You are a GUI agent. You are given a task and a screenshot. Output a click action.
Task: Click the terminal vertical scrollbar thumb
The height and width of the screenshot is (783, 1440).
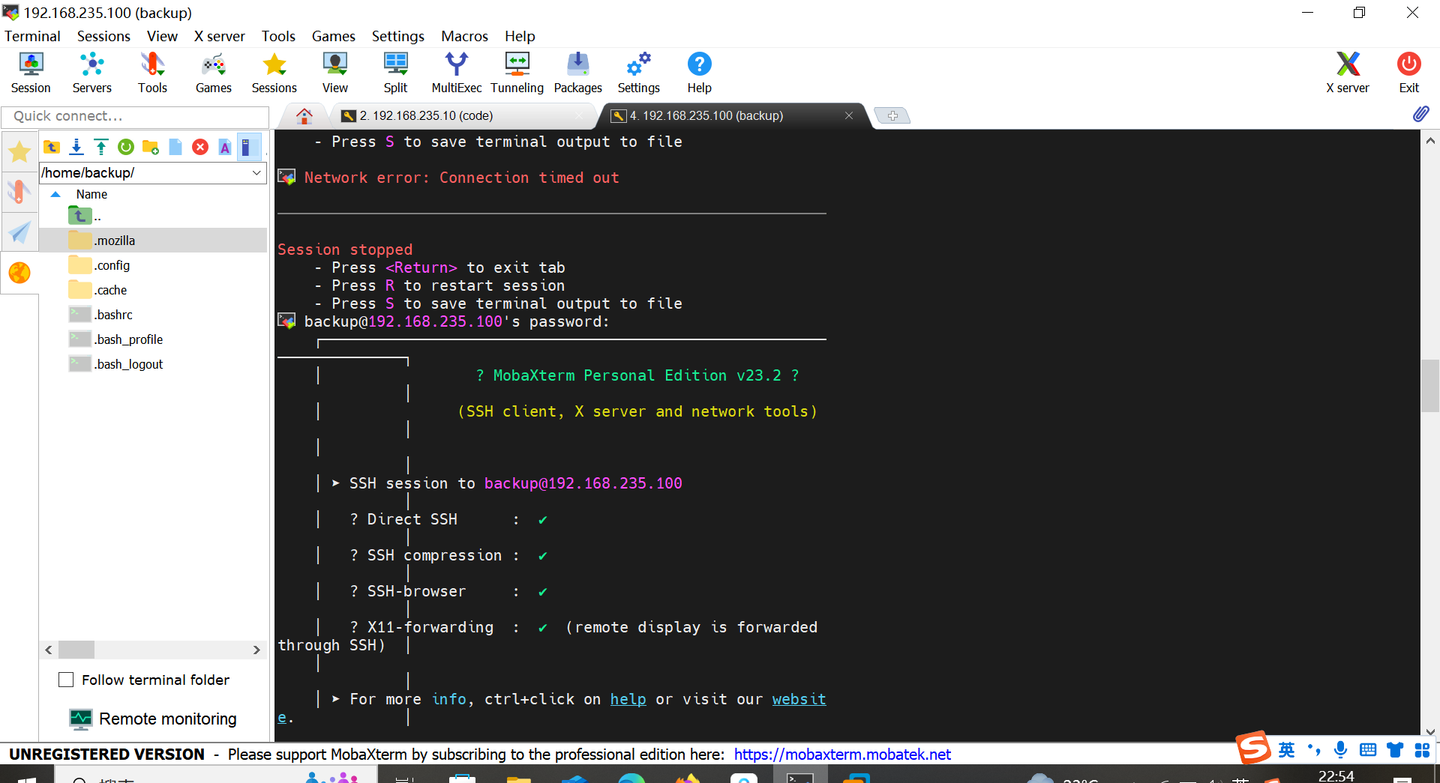(x=1429, y=386)
